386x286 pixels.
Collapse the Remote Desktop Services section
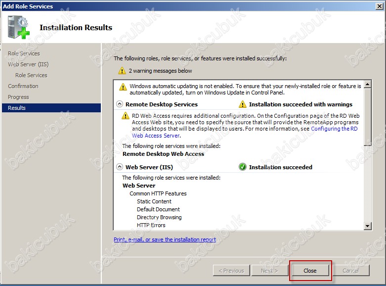[120, 104]
